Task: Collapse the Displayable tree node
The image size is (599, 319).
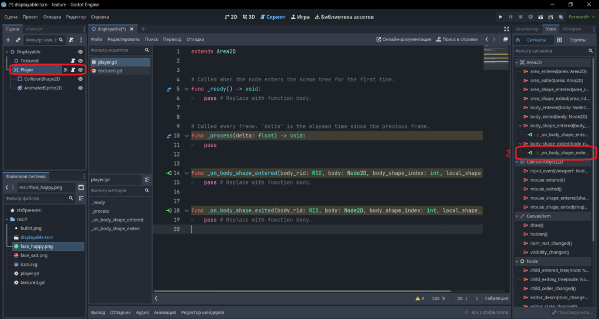Action: pyautogui.click(x=7, y=52)
